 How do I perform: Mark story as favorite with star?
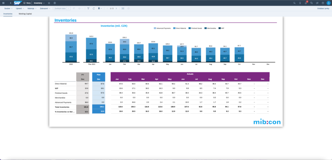(x=49, y=3)
